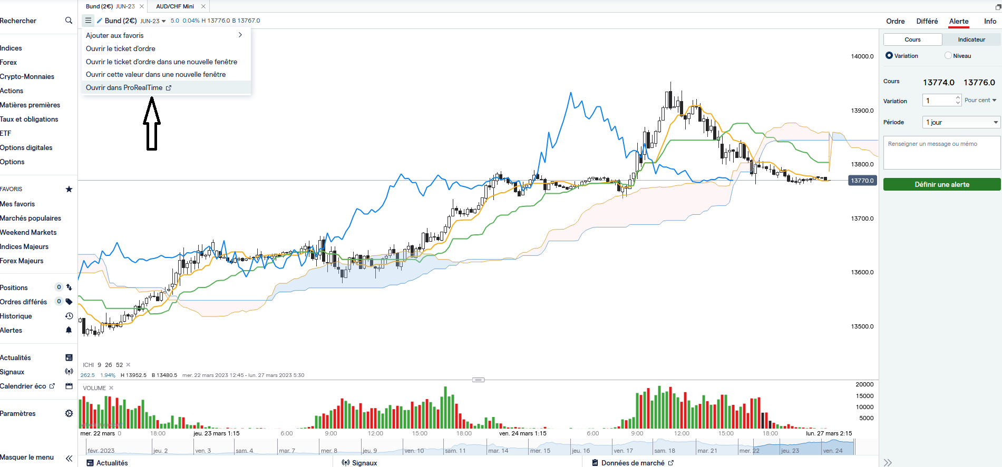Click the Données de marché external link icon
1002x467 pixels.
[671, 463]
